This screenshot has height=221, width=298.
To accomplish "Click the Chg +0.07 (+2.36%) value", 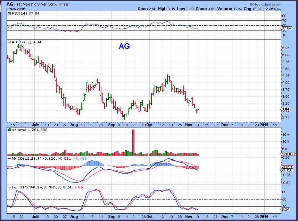I will click(261, 9).
